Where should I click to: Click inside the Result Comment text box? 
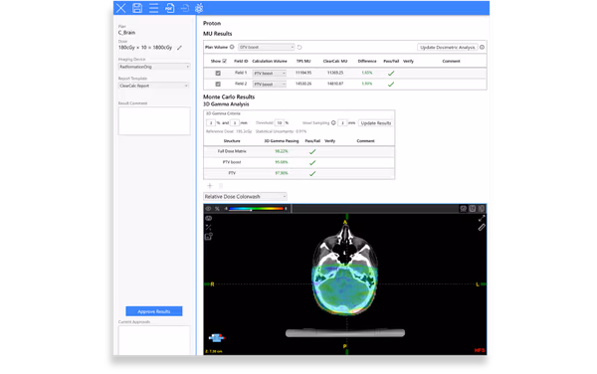(x=154, y=120)
